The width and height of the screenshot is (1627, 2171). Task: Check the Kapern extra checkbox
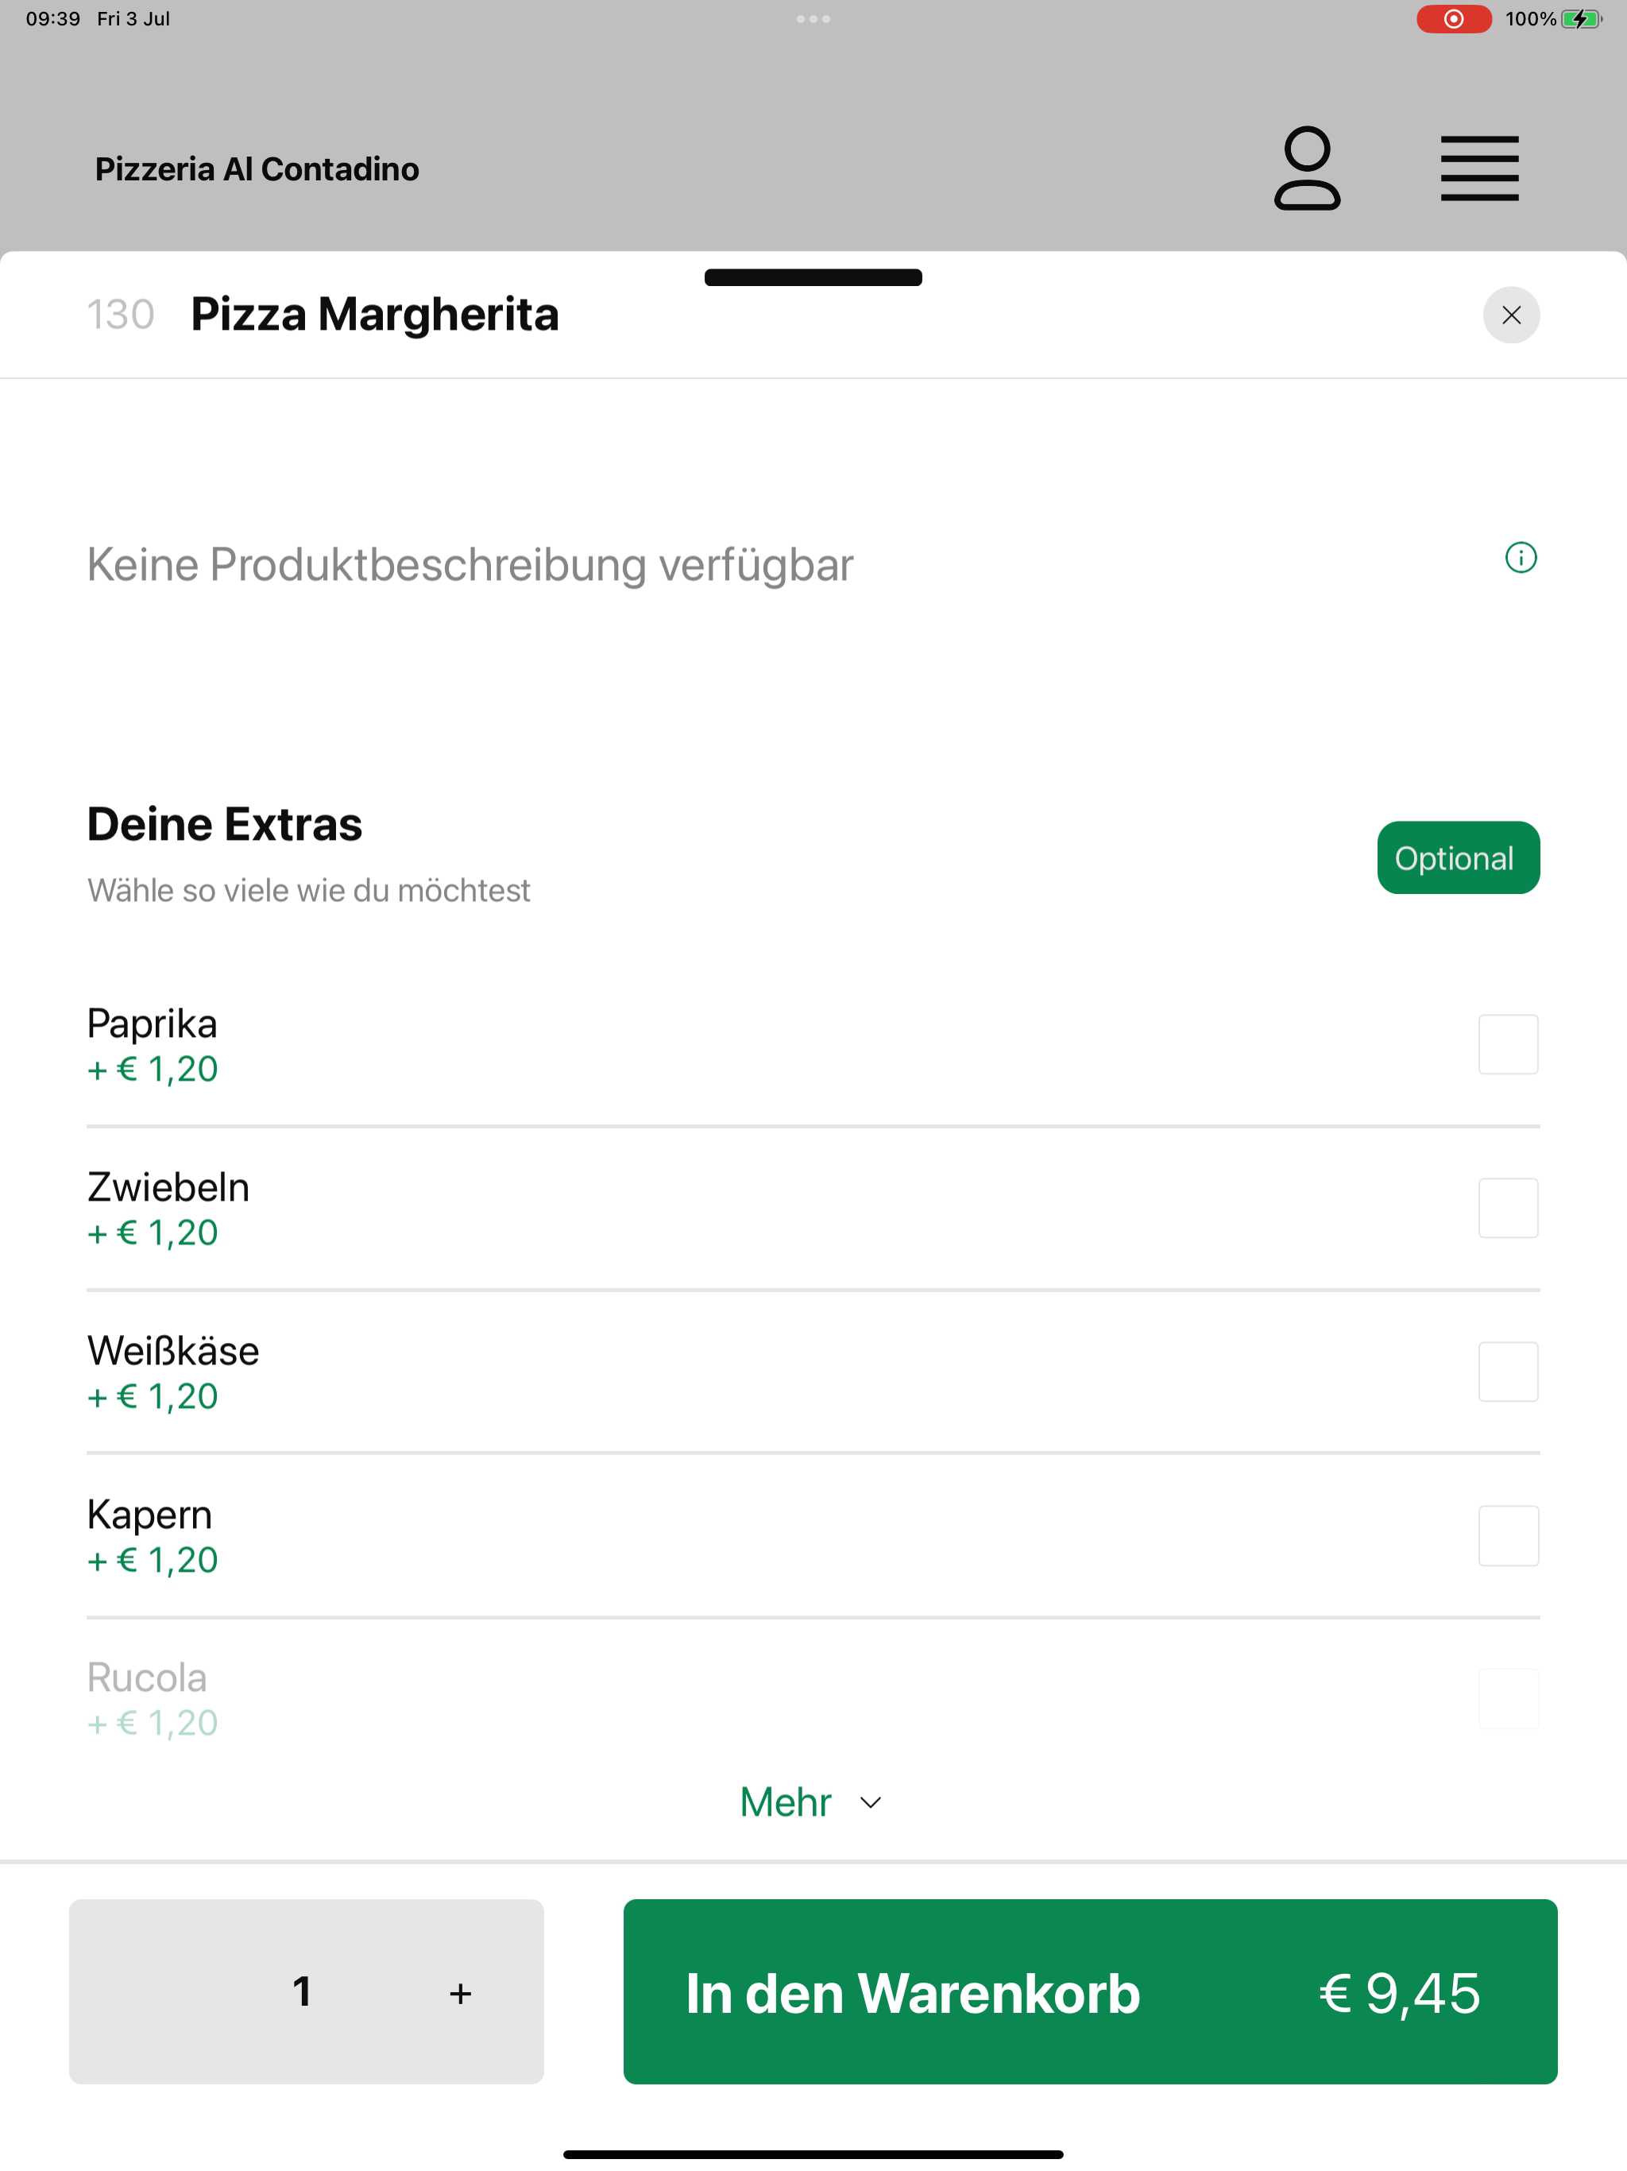(1509, 1536)
